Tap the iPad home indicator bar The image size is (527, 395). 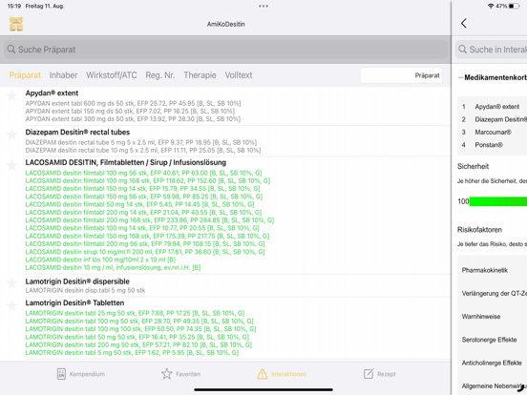click(x=263, y=389)
